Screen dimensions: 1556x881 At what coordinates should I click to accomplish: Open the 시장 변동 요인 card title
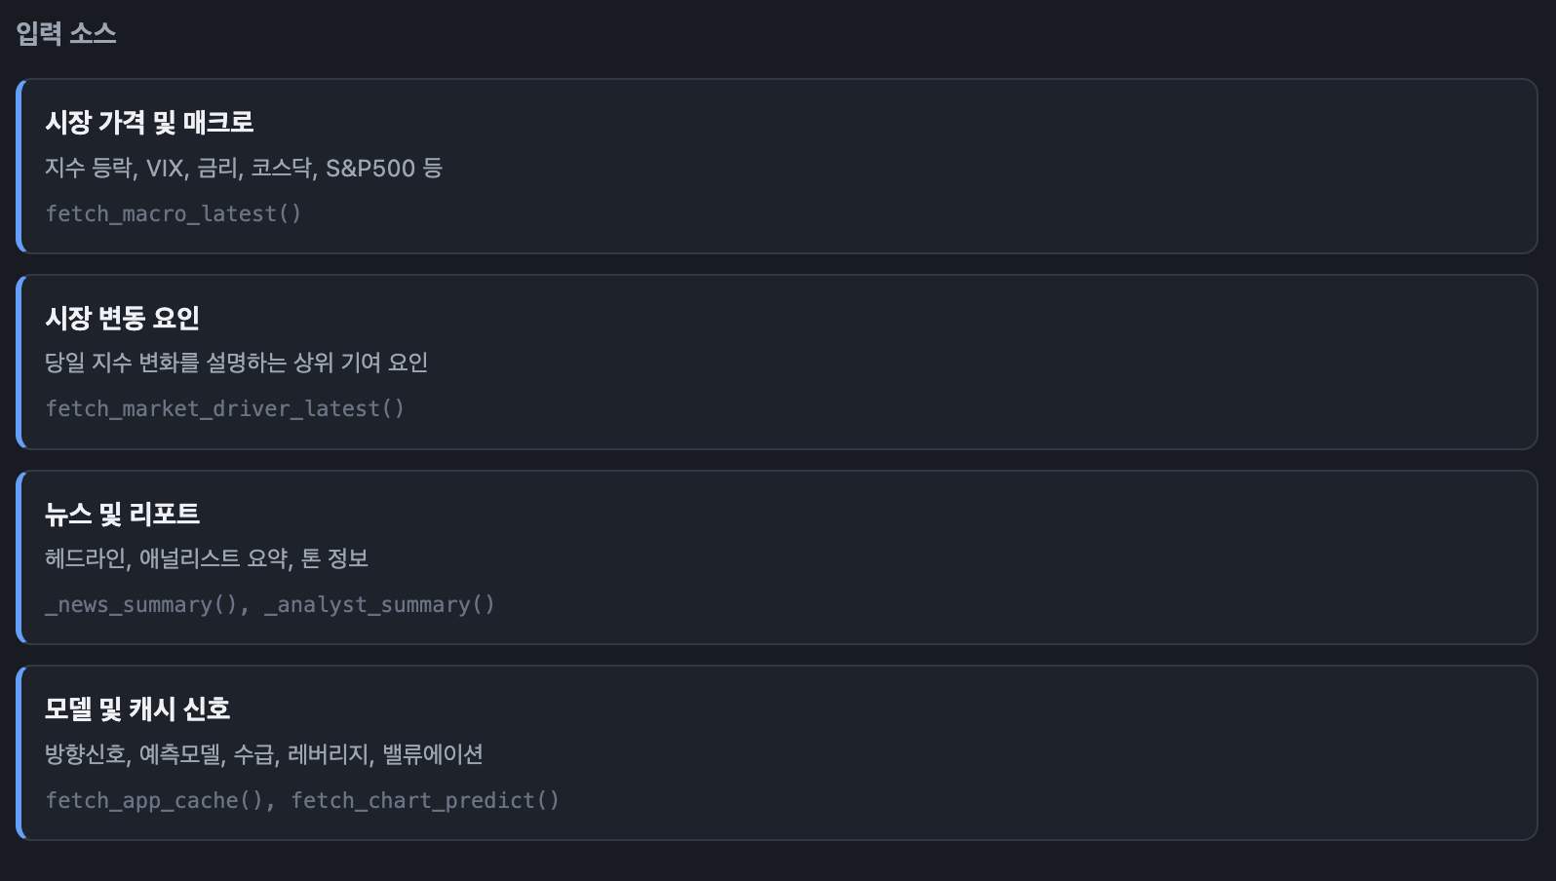coord(123,318)
